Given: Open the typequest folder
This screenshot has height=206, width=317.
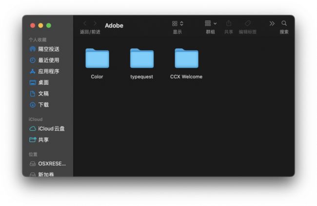Looking at the screenshot, I should coord(142,58).
